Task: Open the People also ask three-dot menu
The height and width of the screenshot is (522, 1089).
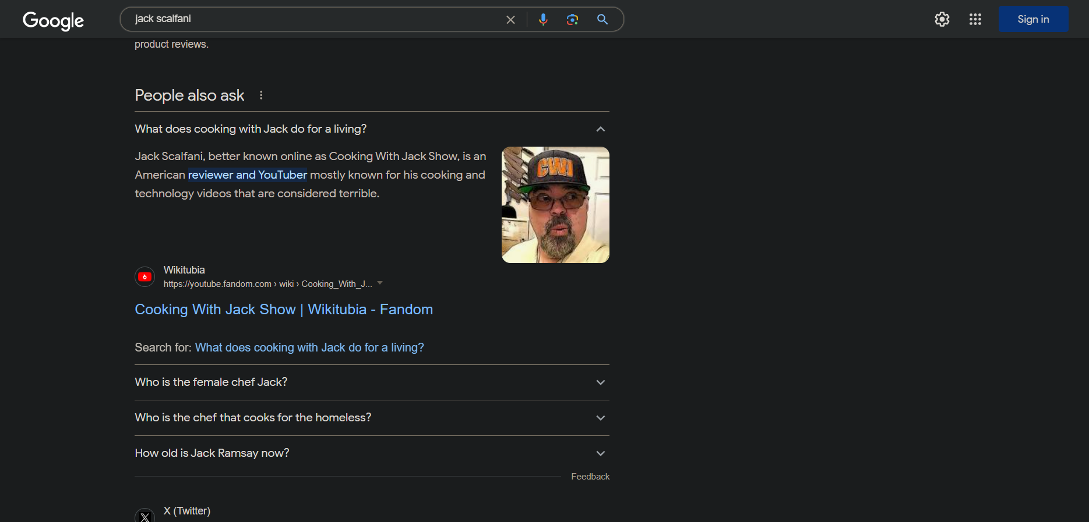Action: 261,95
